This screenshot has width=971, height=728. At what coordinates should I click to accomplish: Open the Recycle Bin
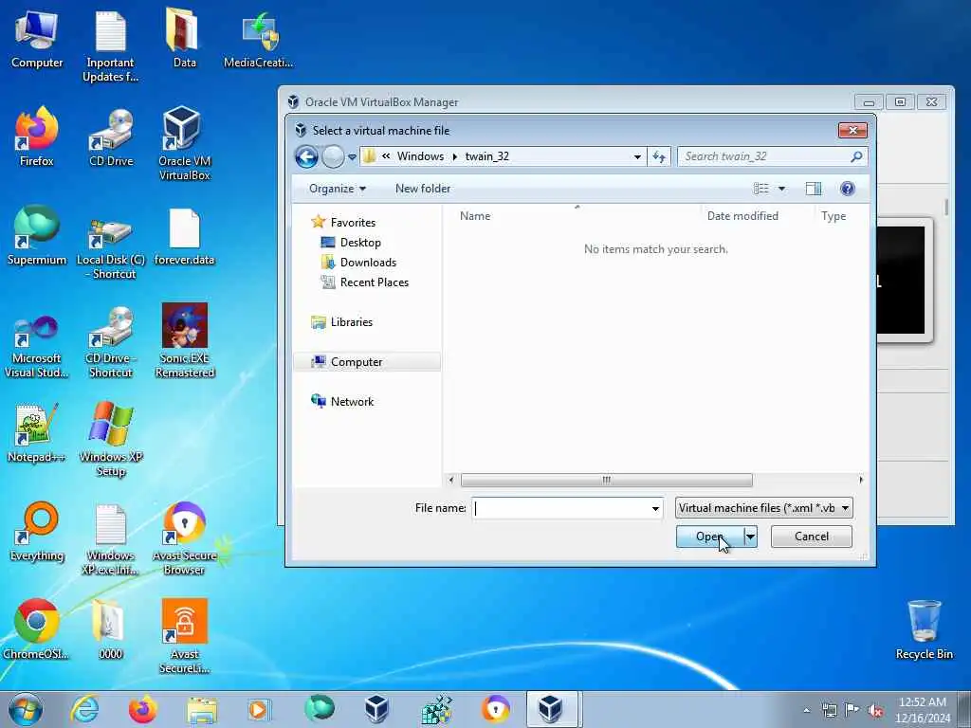(924, 630)
